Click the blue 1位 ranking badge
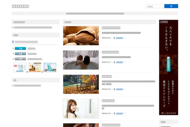This screenshot has height=127, width=190. (x=20, y=49)
